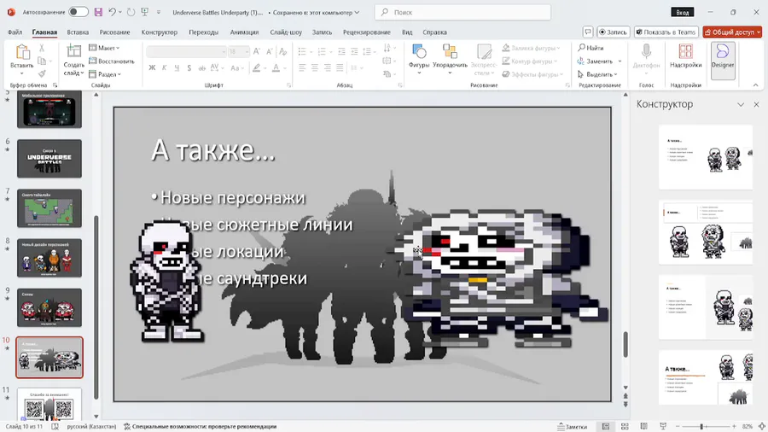This screenshot has width=768, height=432.
Task: Switch to Slide Sorter view icon
Action: (x=625, y=427)
